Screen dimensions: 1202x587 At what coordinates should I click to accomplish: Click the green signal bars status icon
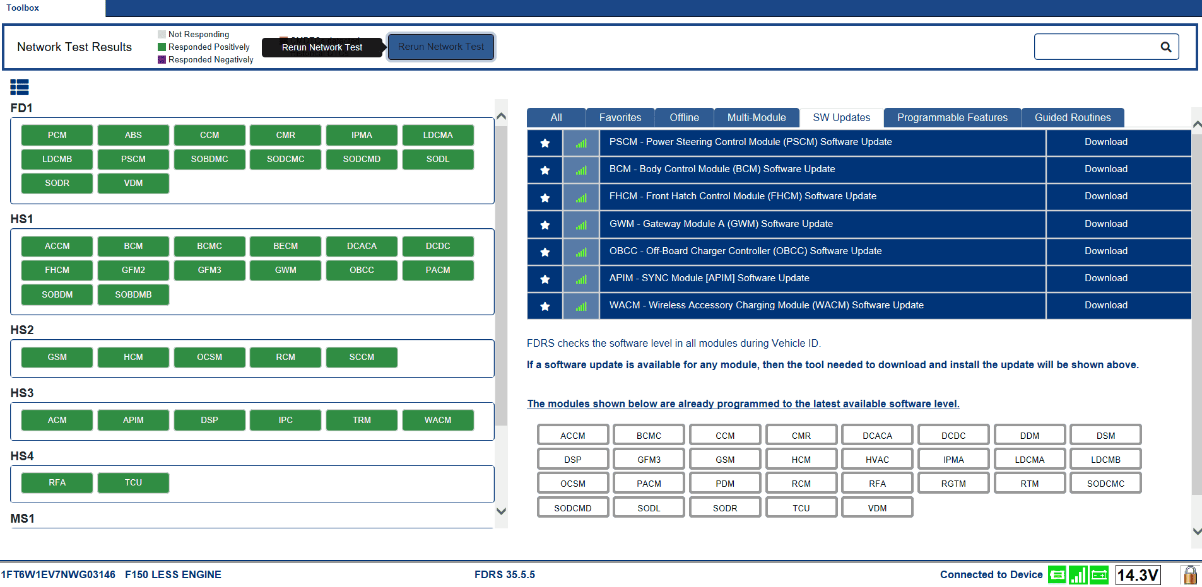coord(1078,574)
